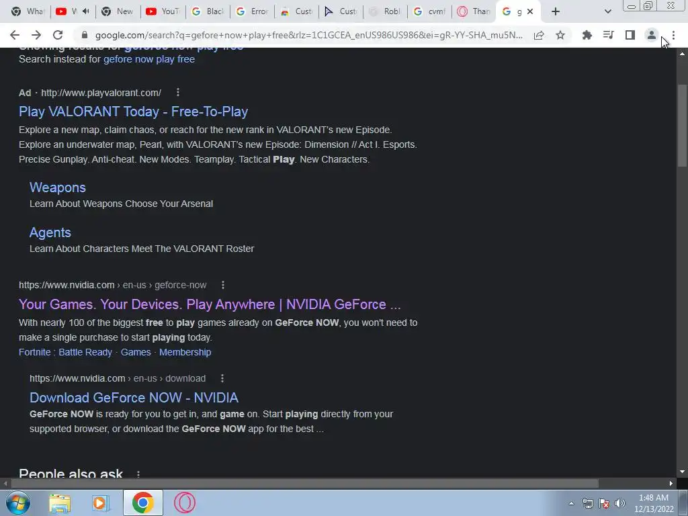
Task: Click the horizontal scrollbar right arrow
Action: click(x=671, y=484)
